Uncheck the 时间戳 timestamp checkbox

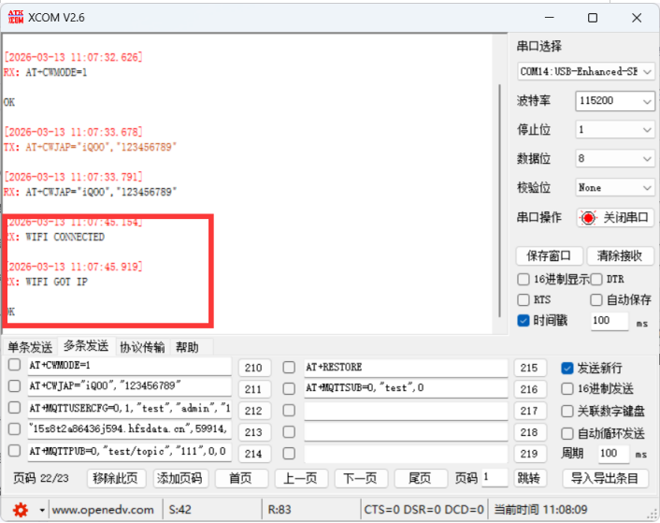coord(524,321)
